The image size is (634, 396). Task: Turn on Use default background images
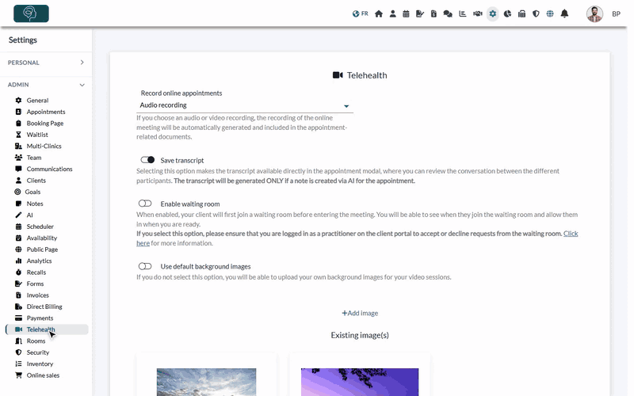[145, 266]
